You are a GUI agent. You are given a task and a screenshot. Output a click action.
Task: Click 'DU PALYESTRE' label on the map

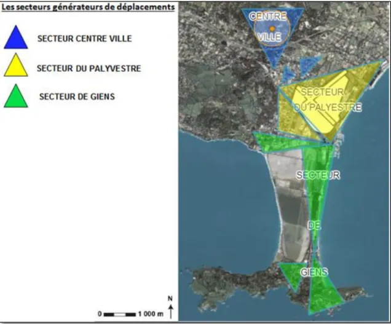(x=328, y=107)
